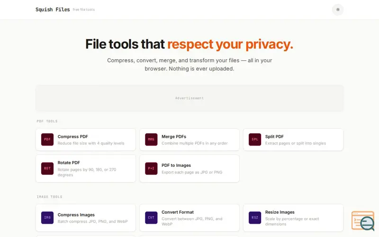Image resolution: width=379 pixels, height=237 pixels.
Task: Click the IMG icon on Compress Images
Action: [x=47, y=218]
